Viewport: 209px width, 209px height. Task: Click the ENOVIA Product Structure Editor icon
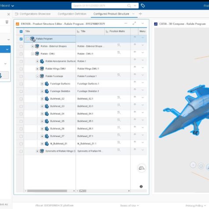point(18,24)
